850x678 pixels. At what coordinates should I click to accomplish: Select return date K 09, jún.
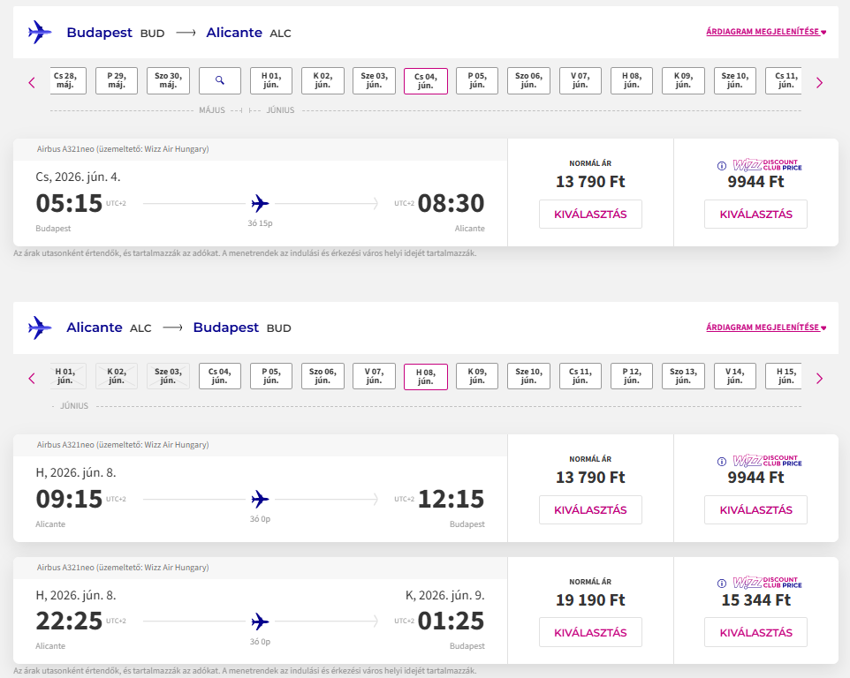(x=477, y=376)
